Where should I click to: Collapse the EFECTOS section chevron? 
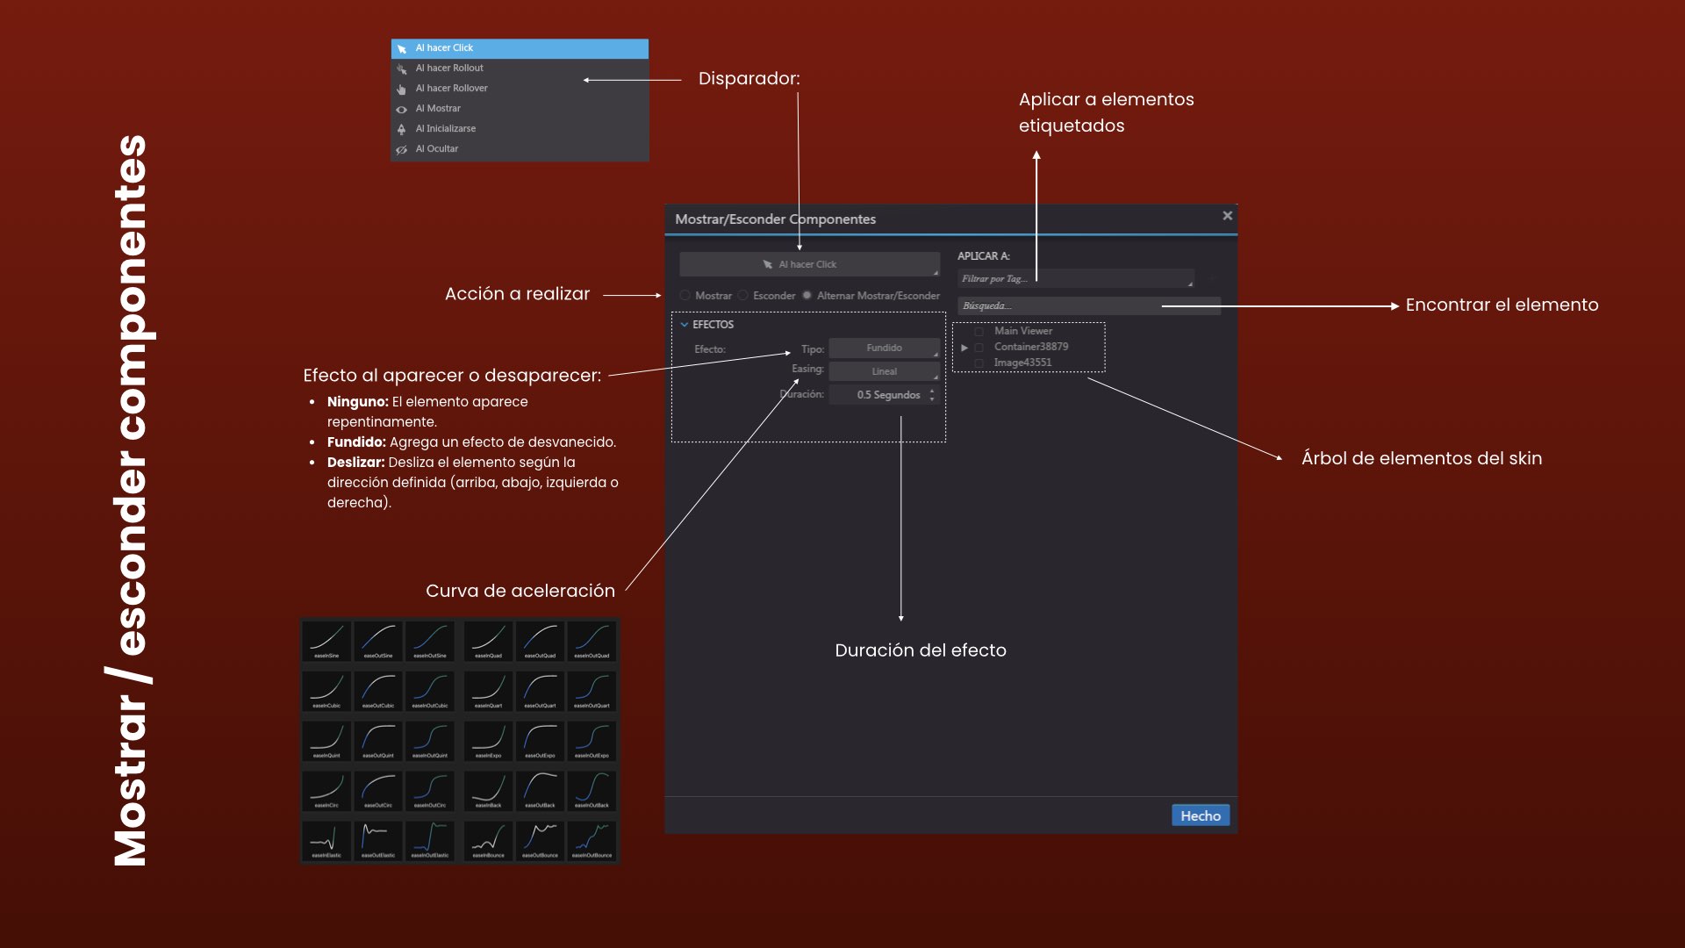tap(685, 325)
